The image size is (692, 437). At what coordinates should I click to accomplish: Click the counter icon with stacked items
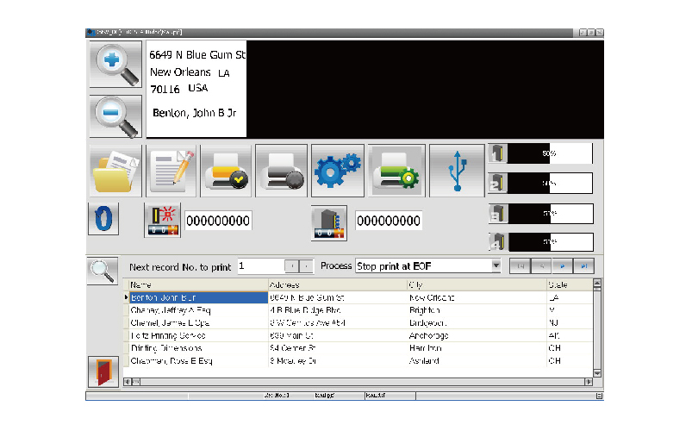pos(329,223)
